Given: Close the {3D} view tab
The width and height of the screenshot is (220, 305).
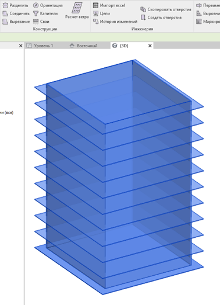Looking at the screenshot, I should pyautogui.click(x=150, y=46).
